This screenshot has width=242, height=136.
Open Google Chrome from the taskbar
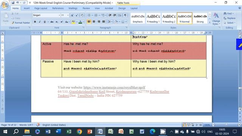tap(79, 131)
